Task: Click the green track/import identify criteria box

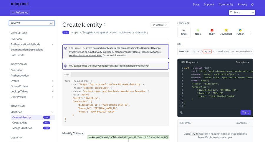Action: point(128,137)
